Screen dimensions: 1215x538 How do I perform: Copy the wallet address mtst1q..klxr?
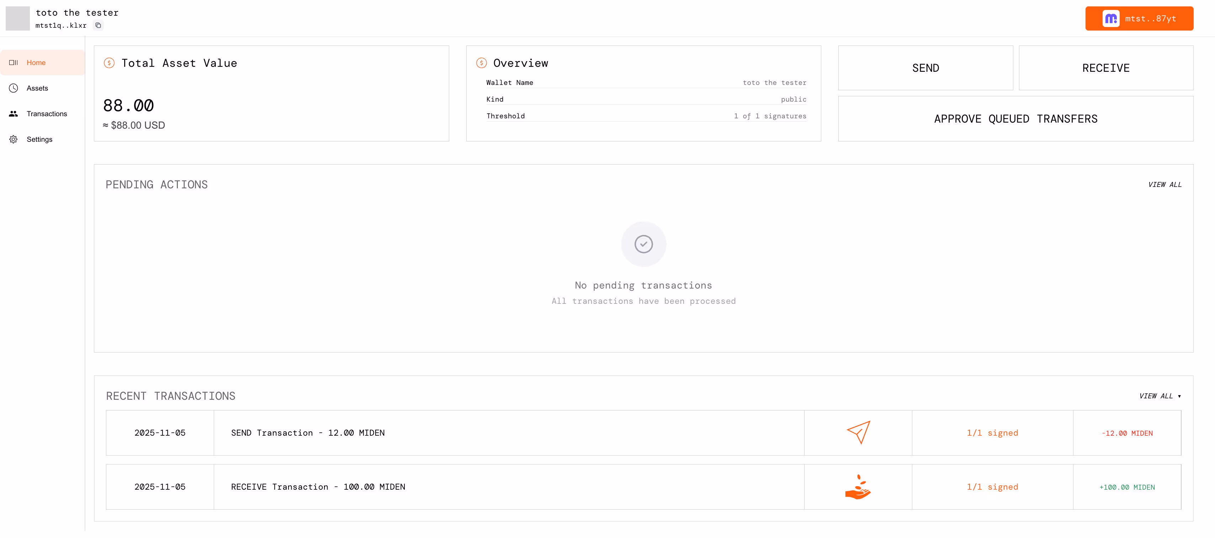pos(98,26)
